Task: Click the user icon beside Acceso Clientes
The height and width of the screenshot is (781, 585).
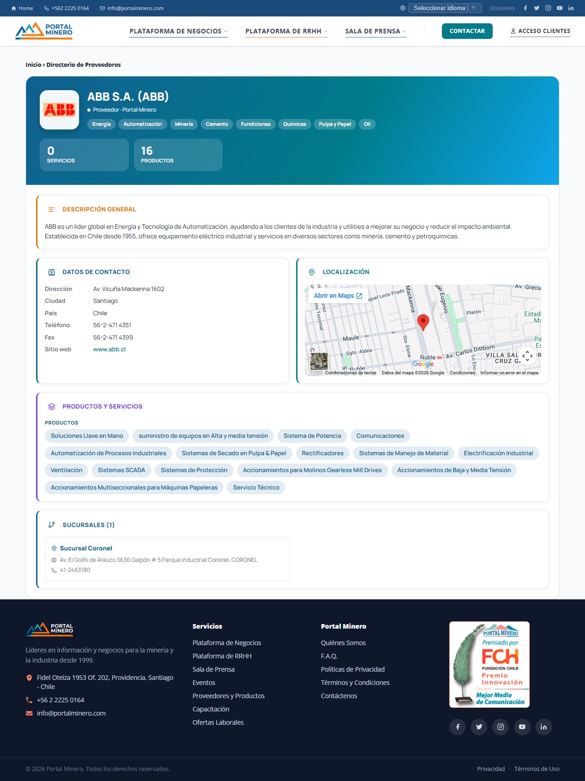Action: tap(513, 31)
